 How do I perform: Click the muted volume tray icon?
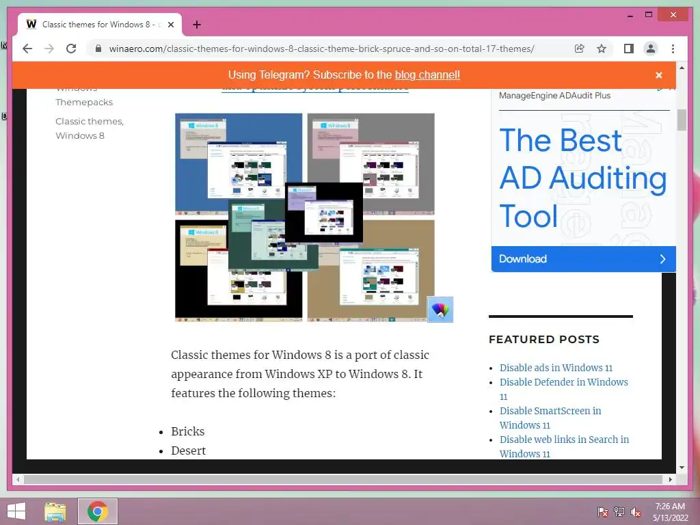[636, 512]
